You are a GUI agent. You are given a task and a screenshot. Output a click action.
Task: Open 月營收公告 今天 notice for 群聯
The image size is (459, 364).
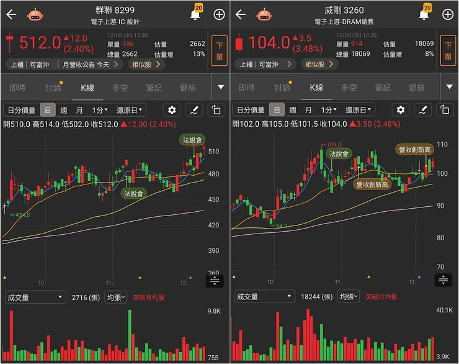(x=91, y=65)
